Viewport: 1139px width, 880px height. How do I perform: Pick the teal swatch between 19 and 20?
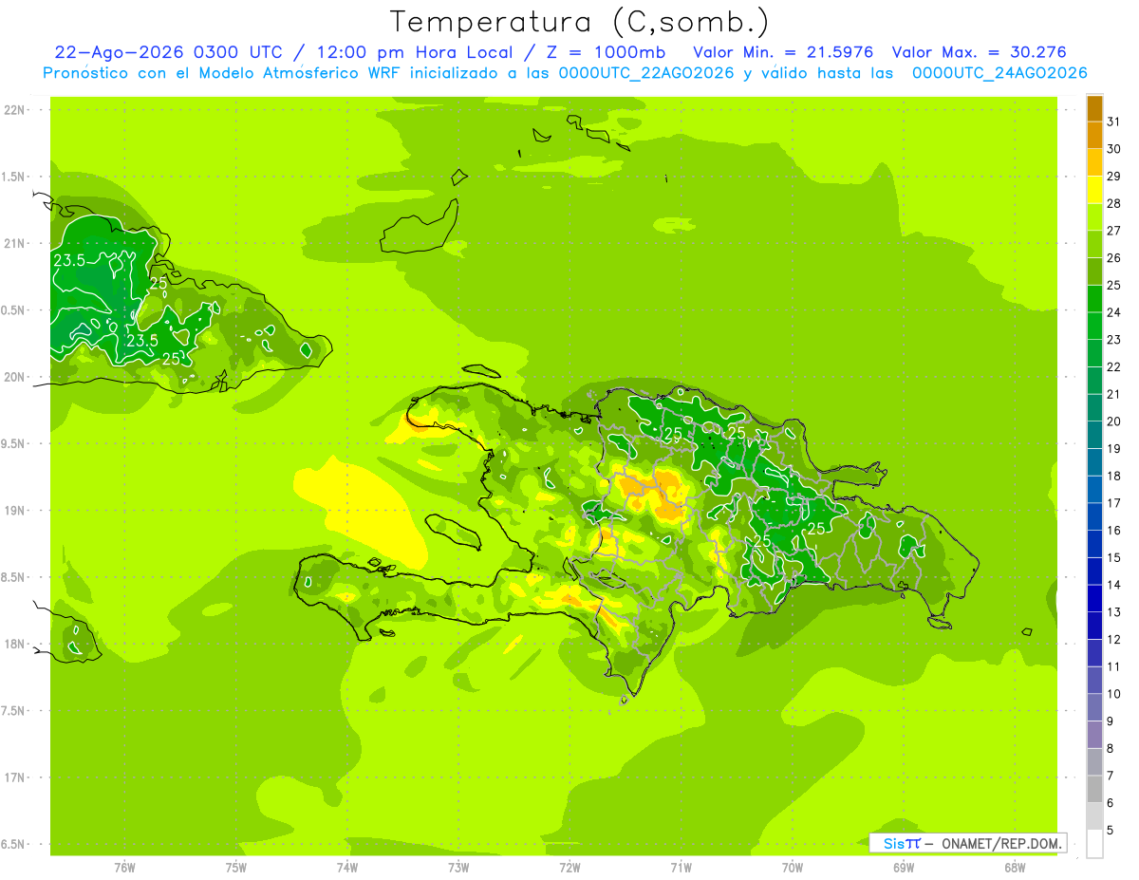click(x=1094, y=436)
